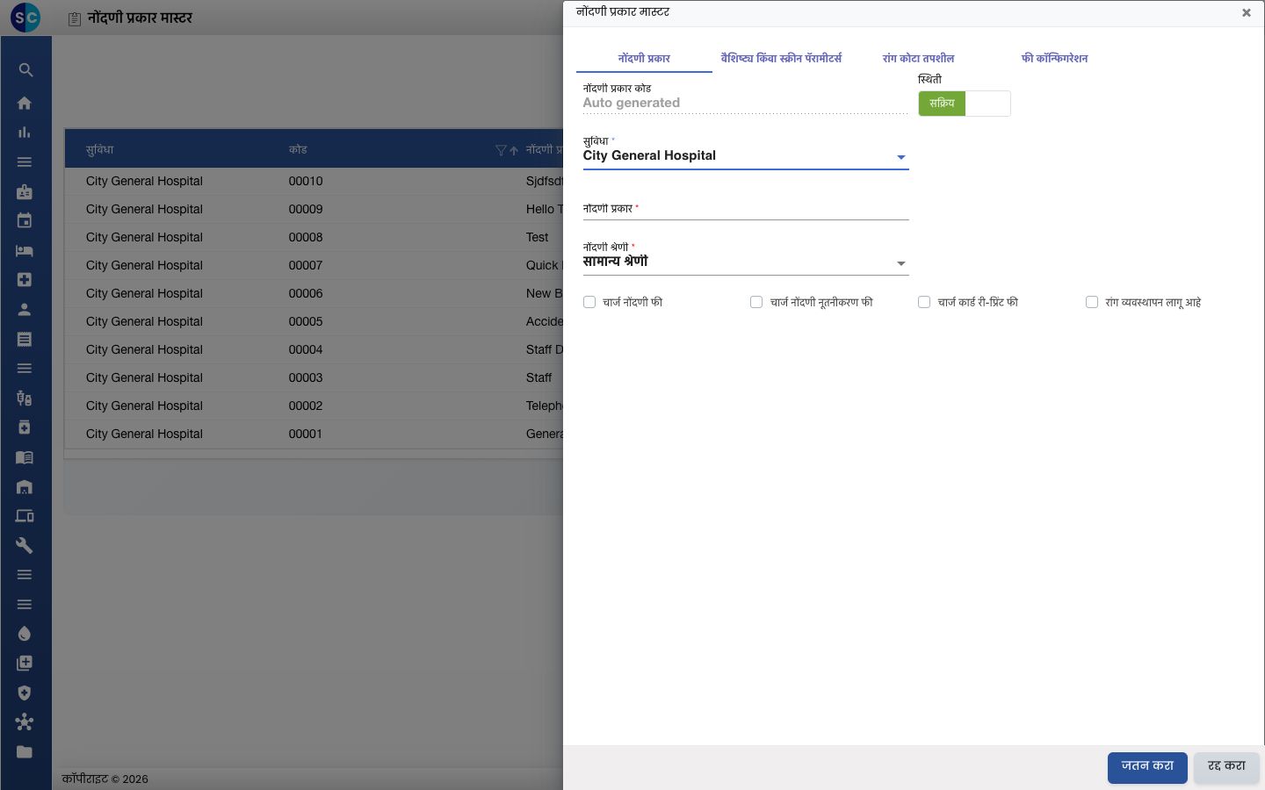Viewport: 1265px width, 790px height.
Task: Click the Auto generated code field
Action: 746,103
